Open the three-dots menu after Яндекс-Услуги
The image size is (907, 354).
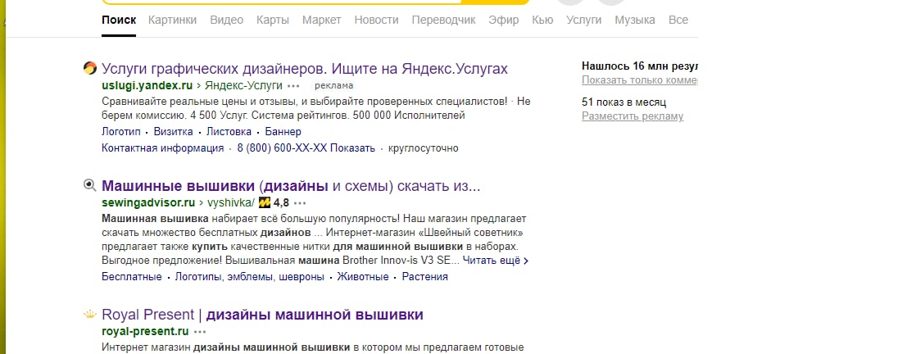[x=293, y=85]
